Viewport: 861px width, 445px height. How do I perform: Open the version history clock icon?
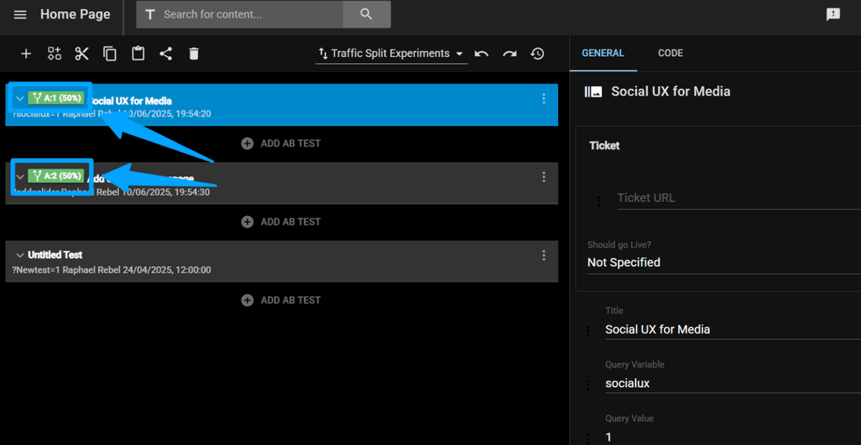(538, 54)
